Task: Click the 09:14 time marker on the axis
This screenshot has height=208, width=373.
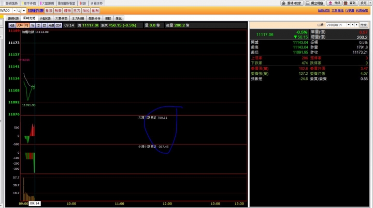Action: 35,203
